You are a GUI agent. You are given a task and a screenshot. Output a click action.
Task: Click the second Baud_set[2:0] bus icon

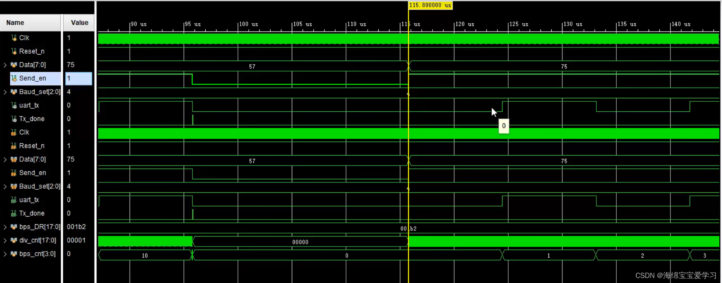[x=14, y=186]
